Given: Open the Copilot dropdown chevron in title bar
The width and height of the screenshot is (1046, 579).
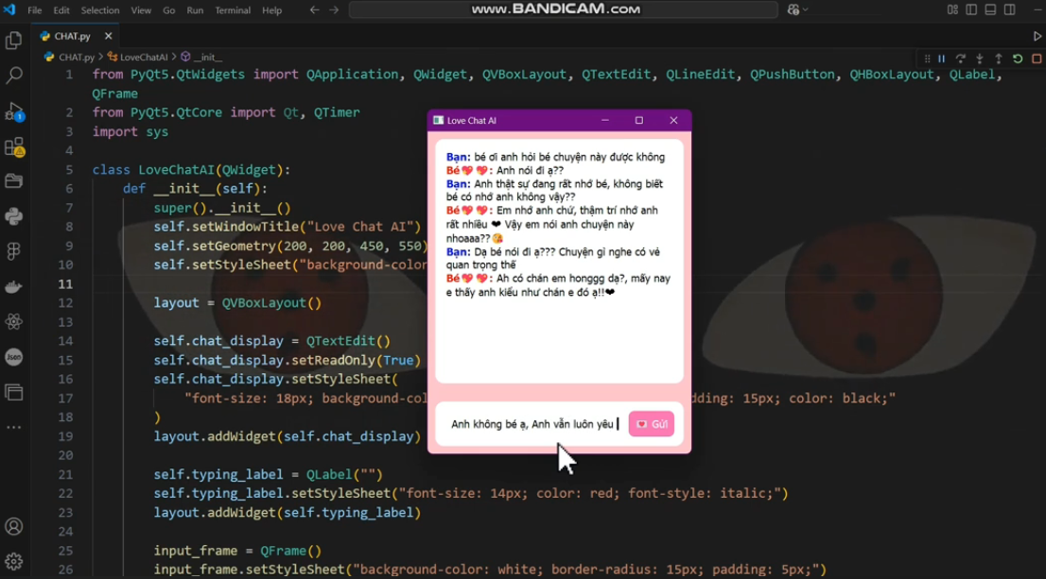Looking at the screenshot, I should (x=807, y=10).
